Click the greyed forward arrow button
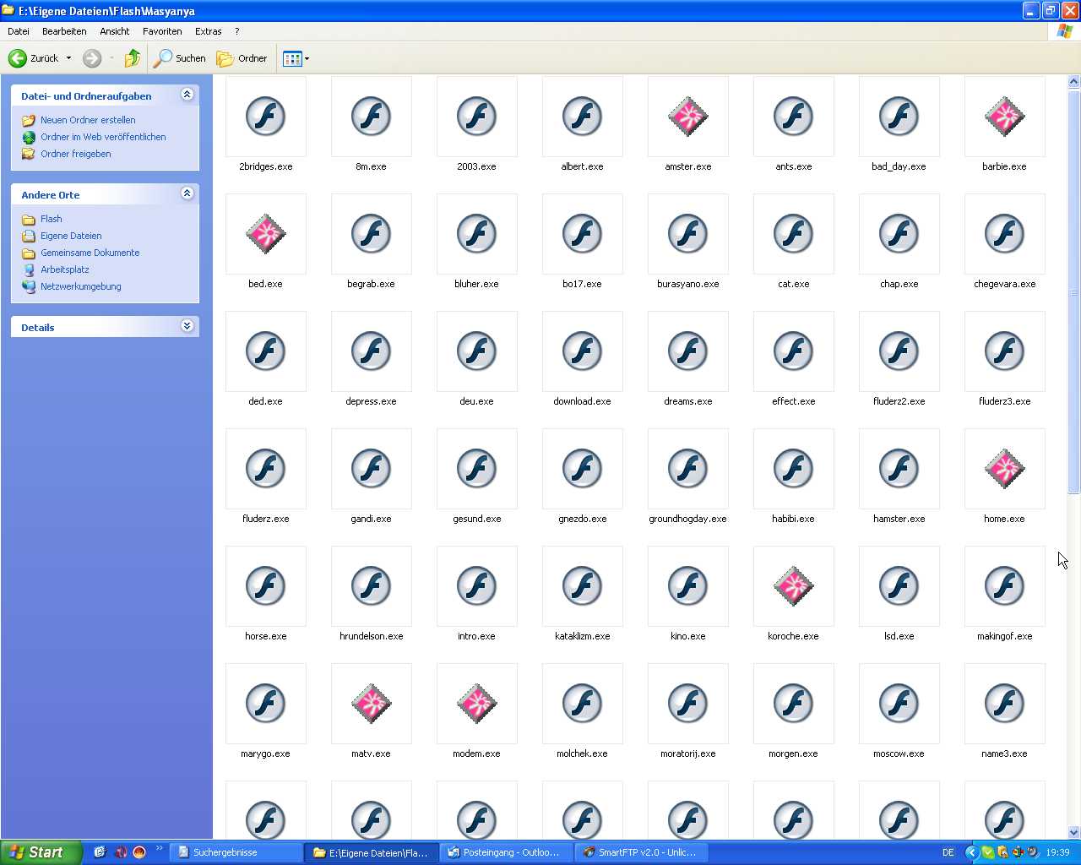Screen dimensions: 1081x865 (x=92, y=58)
